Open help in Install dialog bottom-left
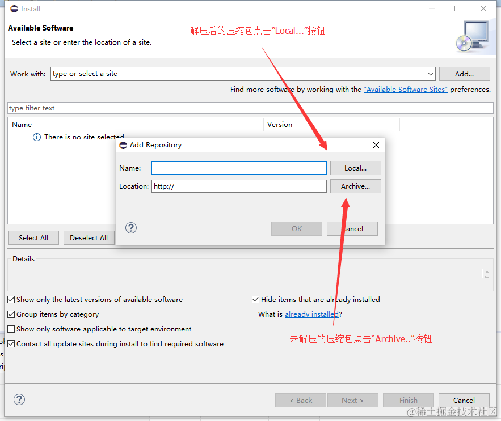The image size is (501, 421). (19, 399)
